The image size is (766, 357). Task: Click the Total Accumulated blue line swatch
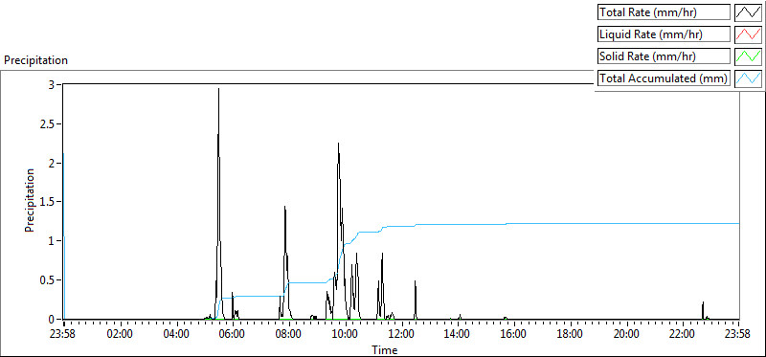[x=749, y=78]
